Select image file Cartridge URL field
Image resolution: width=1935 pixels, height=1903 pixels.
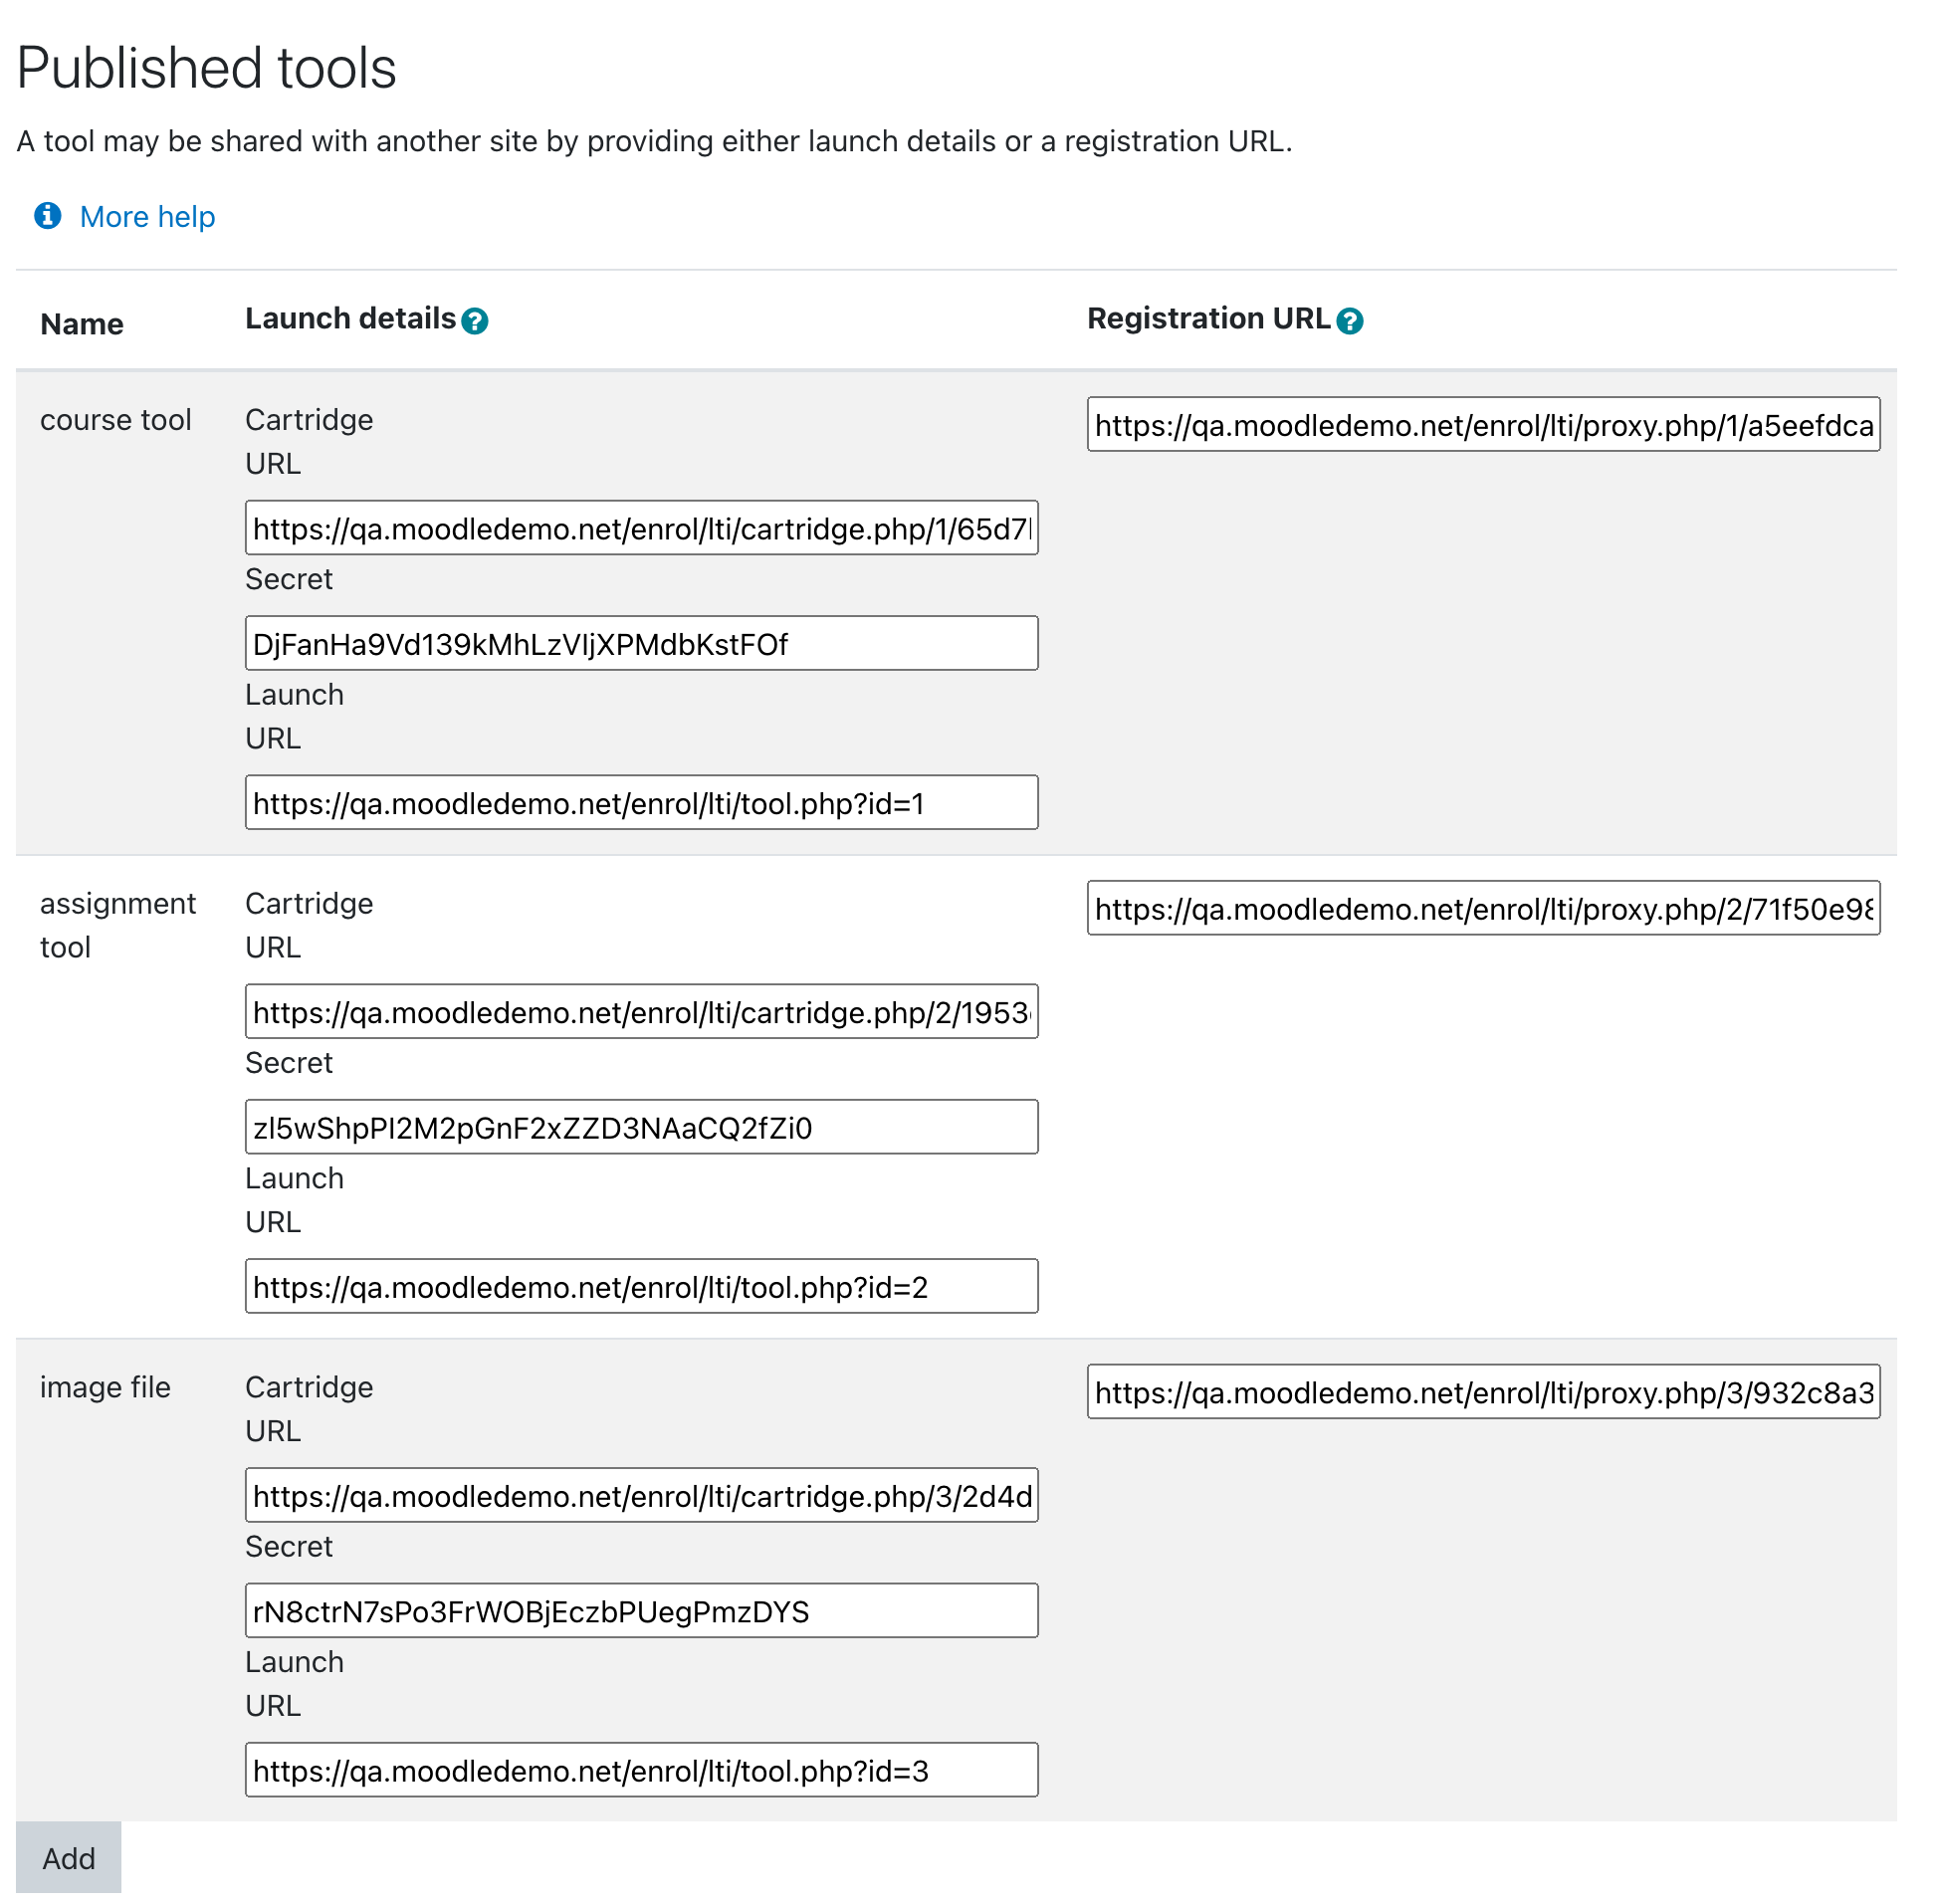click(642, 1496)
